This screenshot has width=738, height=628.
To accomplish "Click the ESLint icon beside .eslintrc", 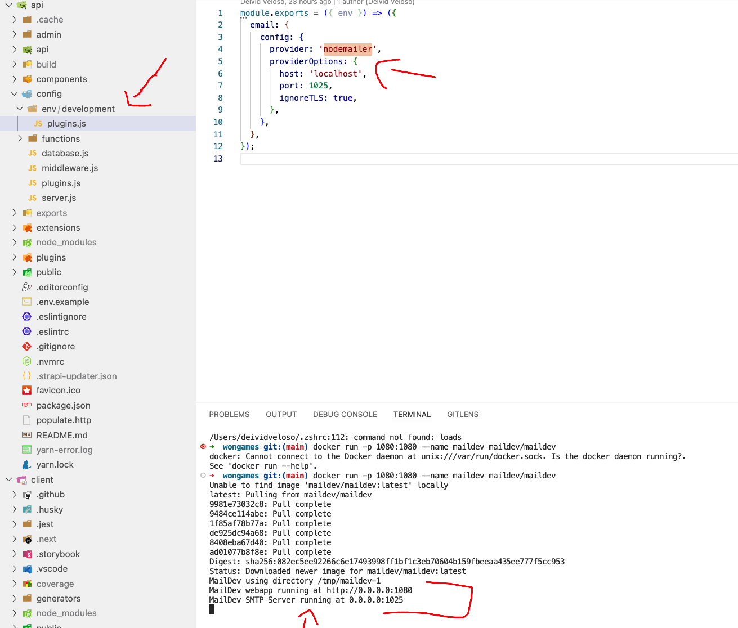I will pos(26,331).
